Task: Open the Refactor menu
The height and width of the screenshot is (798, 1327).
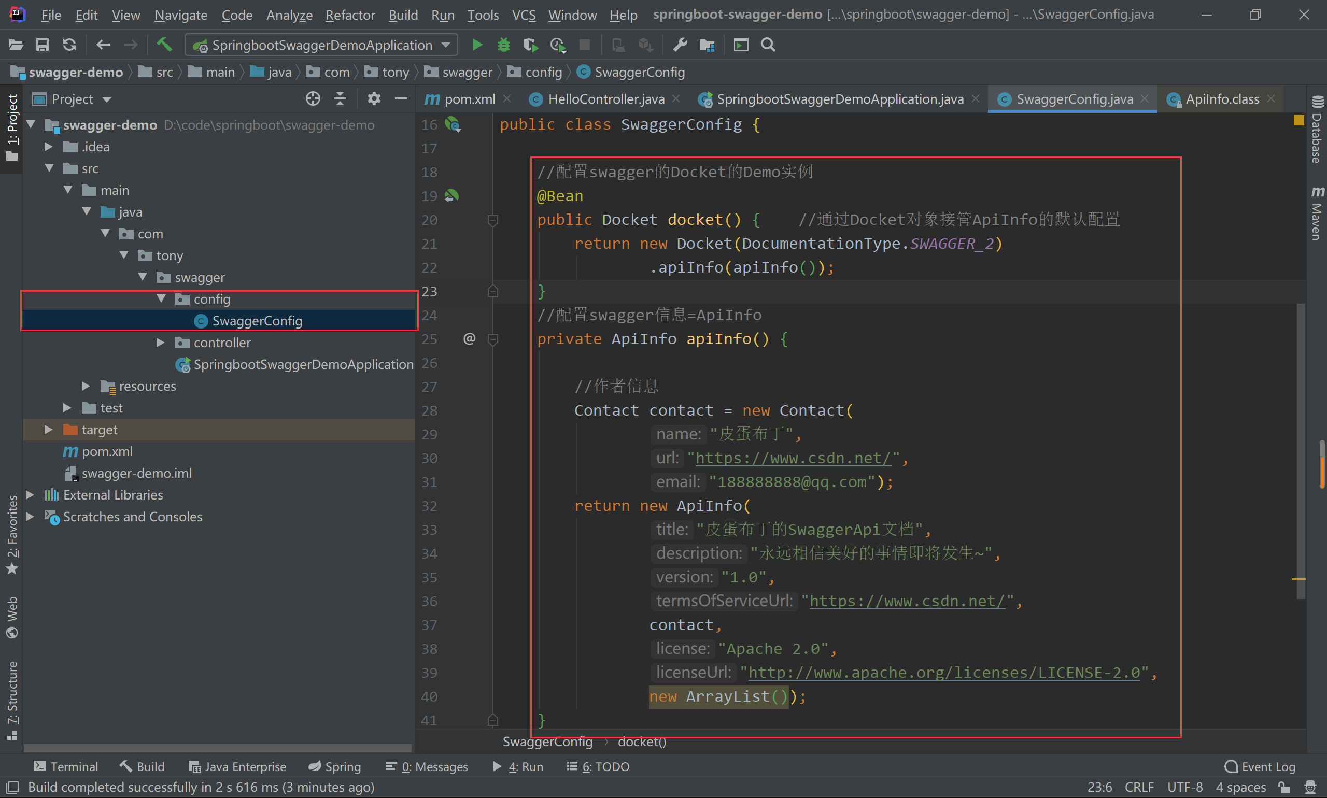Action: point(350,15)
